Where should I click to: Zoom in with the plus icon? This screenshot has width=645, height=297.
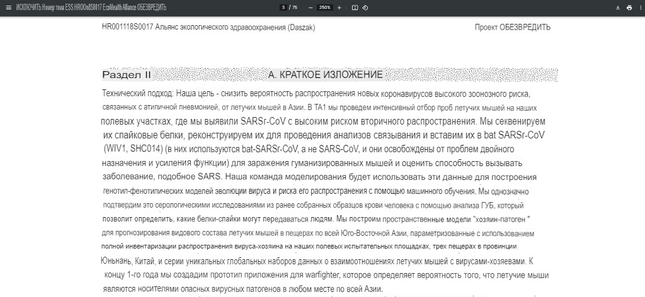point(339,8)
